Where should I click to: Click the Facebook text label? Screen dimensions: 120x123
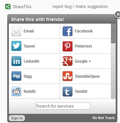point(84,31)
